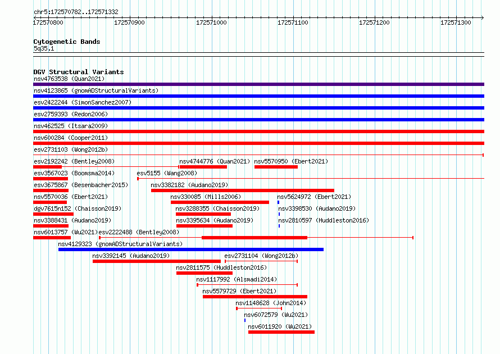Click ruler position 172571300
The width and height of the screenshot is (500, 354).
(456, 22)
